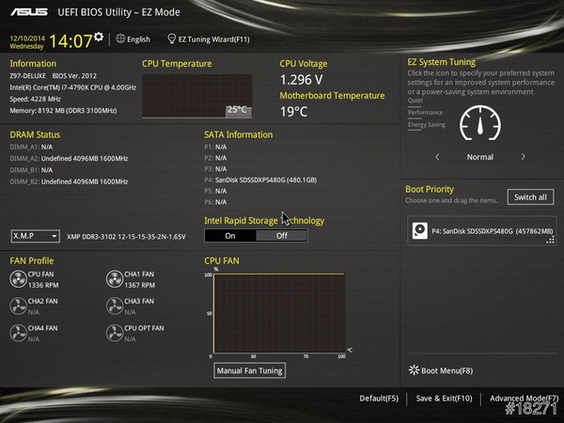564x423 pixels.
Task: Select the CHA4 FAN icon
Action: [18, 333]
